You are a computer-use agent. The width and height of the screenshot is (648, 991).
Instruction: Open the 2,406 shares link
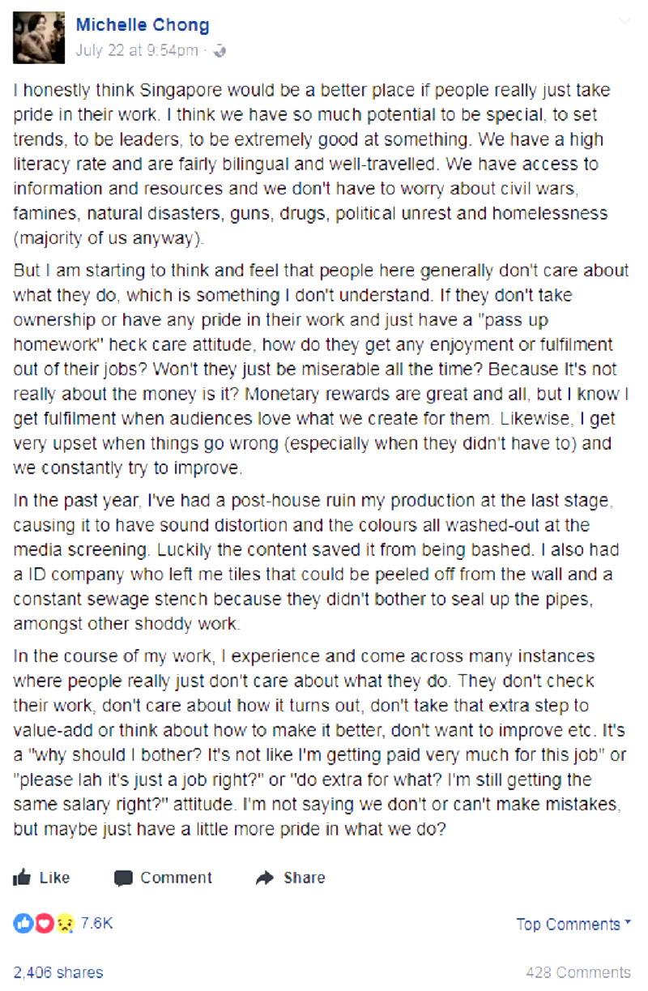pyautogui.click(x=58, y=972)
